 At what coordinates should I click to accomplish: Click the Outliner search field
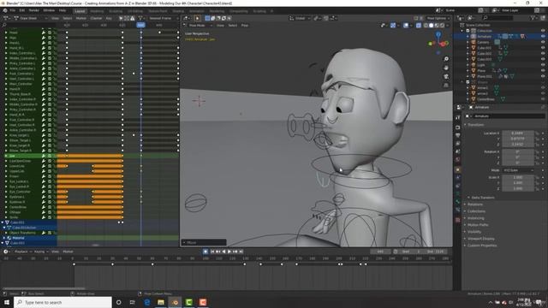tap(498, 17)
